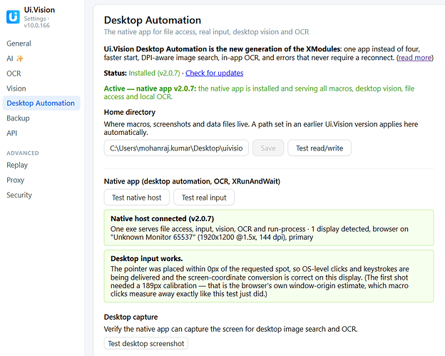The height and width of the screenshot is (356, 445).
Task: Click the AI sparkle icon
Action: click(x=20, y=59)
